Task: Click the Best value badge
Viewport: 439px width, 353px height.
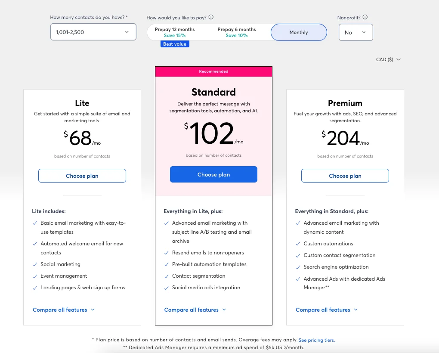Action: [174, 43]
